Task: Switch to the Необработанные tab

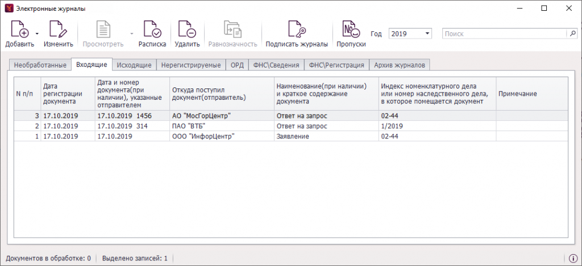Action: pos(40,65)
